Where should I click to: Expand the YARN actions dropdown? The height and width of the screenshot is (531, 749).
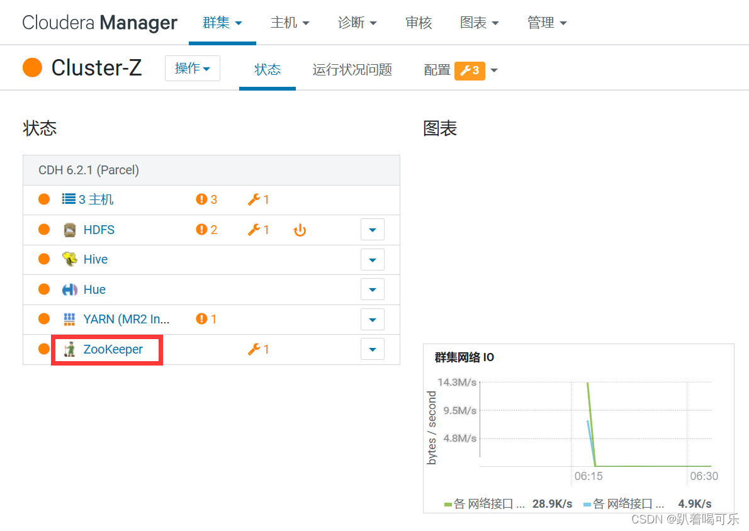click(x=373, y=320)
